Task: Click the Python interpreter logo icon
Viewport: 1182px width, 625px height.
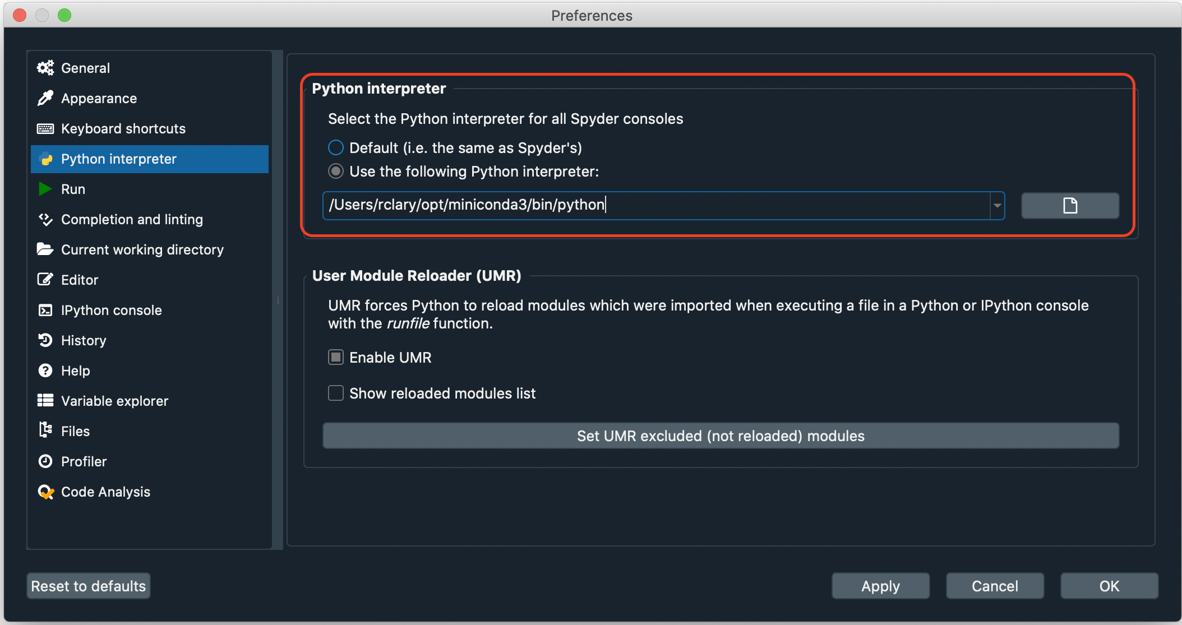Action: [x=45, y=159]
